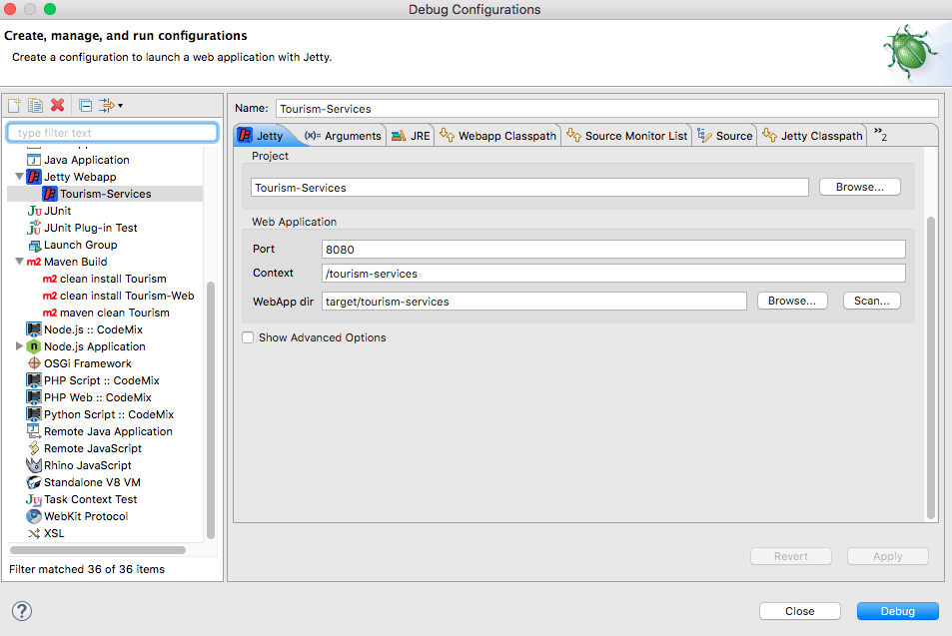Screen dimensions: 952x636
Task: Click the Port input field
Action: coord(613,250)
